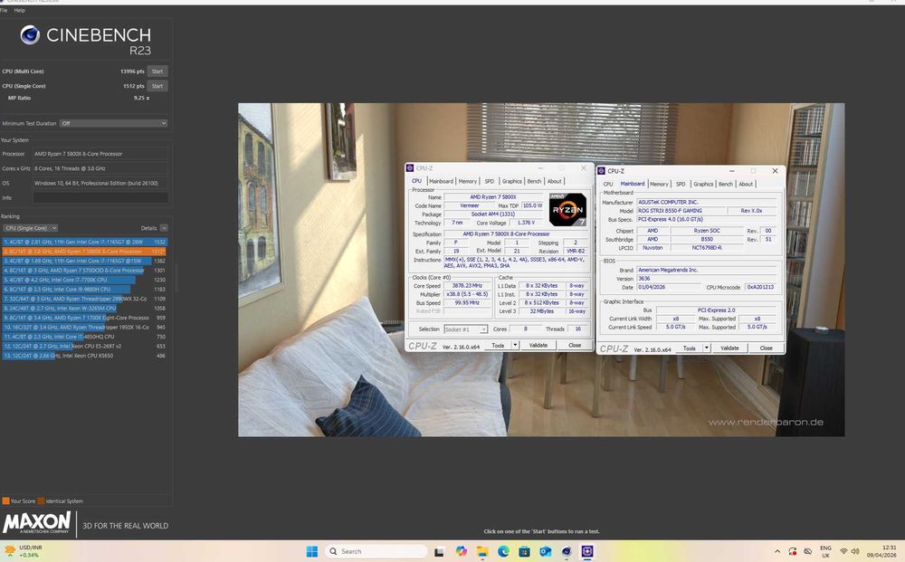Image resolution: width=905 pixels, height=562 pixels.
Task: Click the Core Speed value 3878.23 MHz
Action: [x=467, y=286]
